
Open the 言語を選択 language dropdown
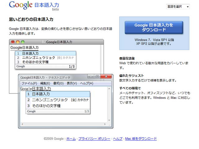point(178,7)
